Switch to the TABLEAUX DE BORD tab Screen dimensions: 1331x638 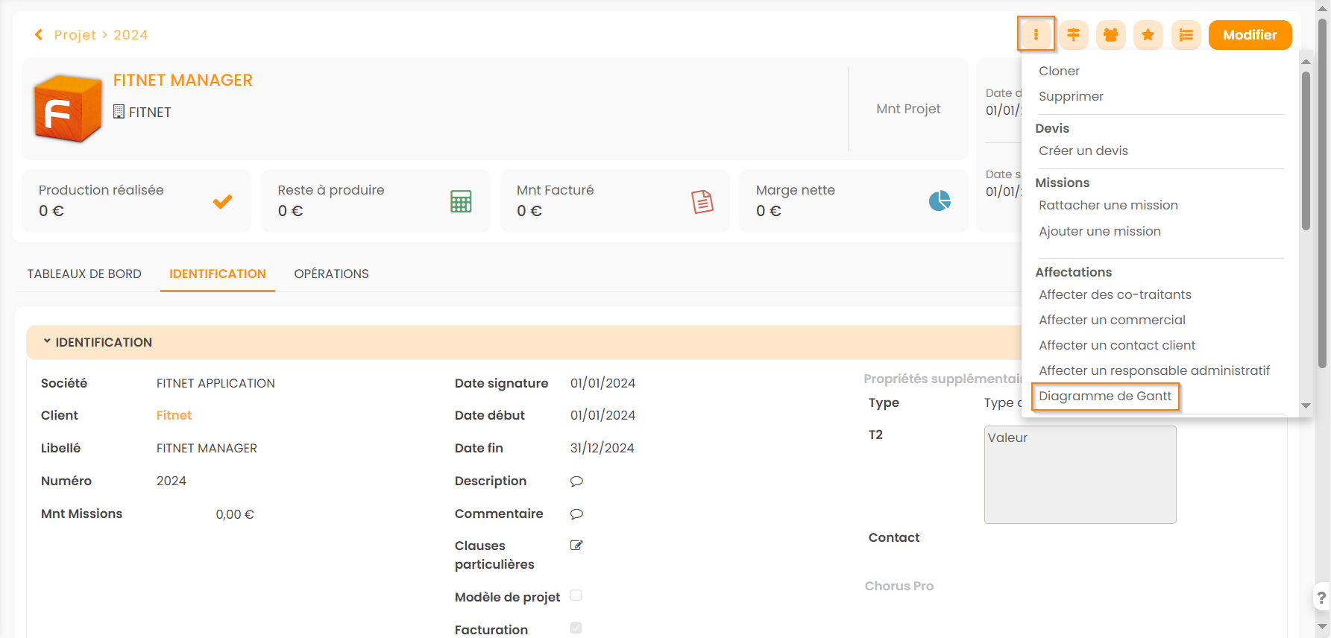tap(84, 274)
